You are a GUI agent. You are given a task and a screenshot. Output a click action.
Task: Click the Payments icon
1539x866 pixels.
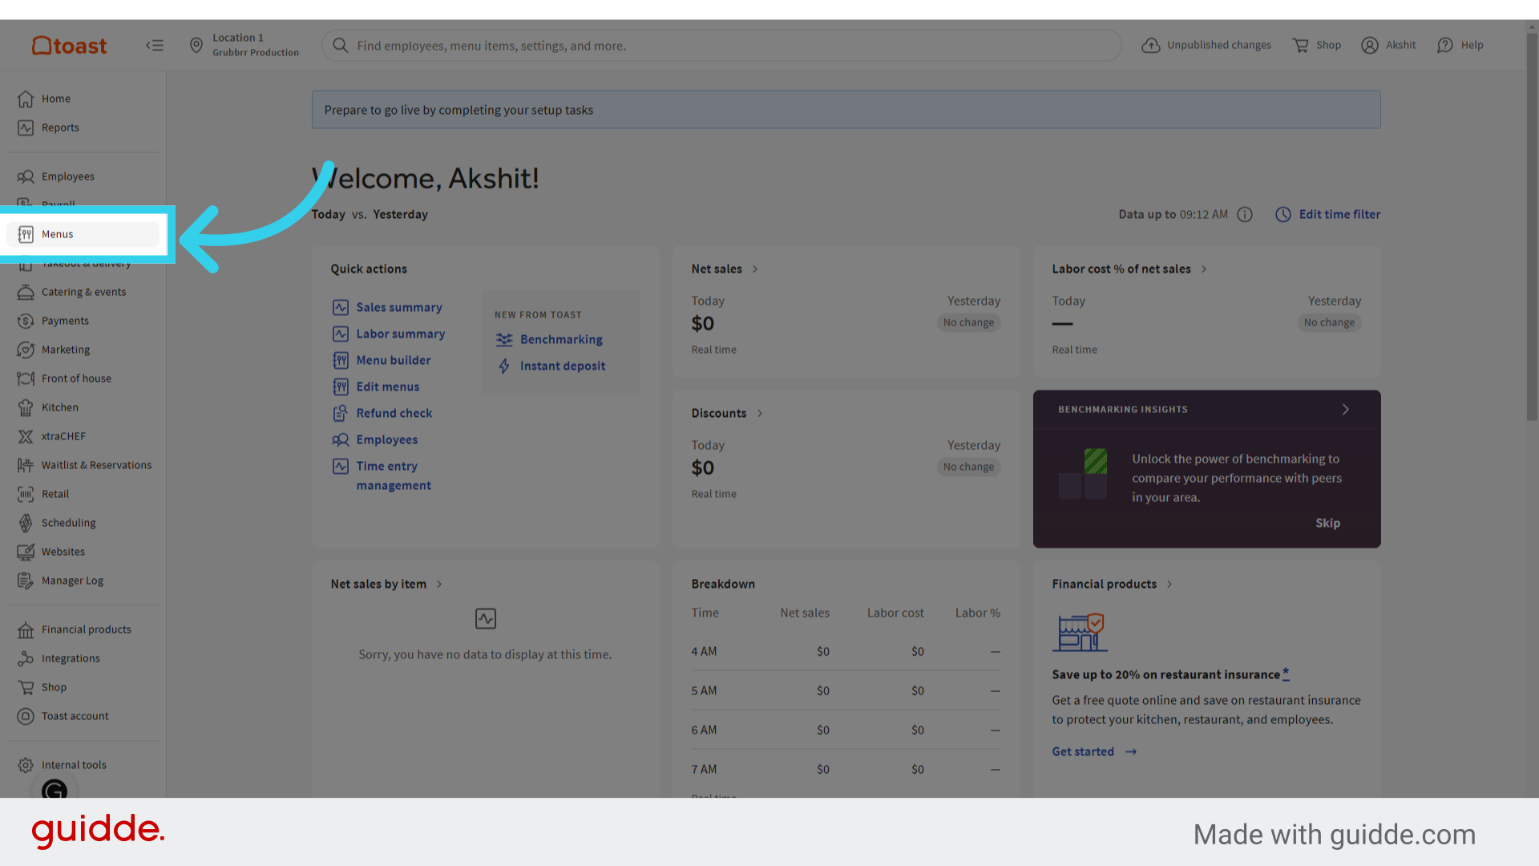click(26, 321)
